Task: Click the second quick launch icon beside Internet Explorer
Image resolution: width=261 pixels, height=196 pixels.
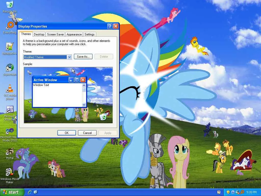Action: tap(35, 192)
